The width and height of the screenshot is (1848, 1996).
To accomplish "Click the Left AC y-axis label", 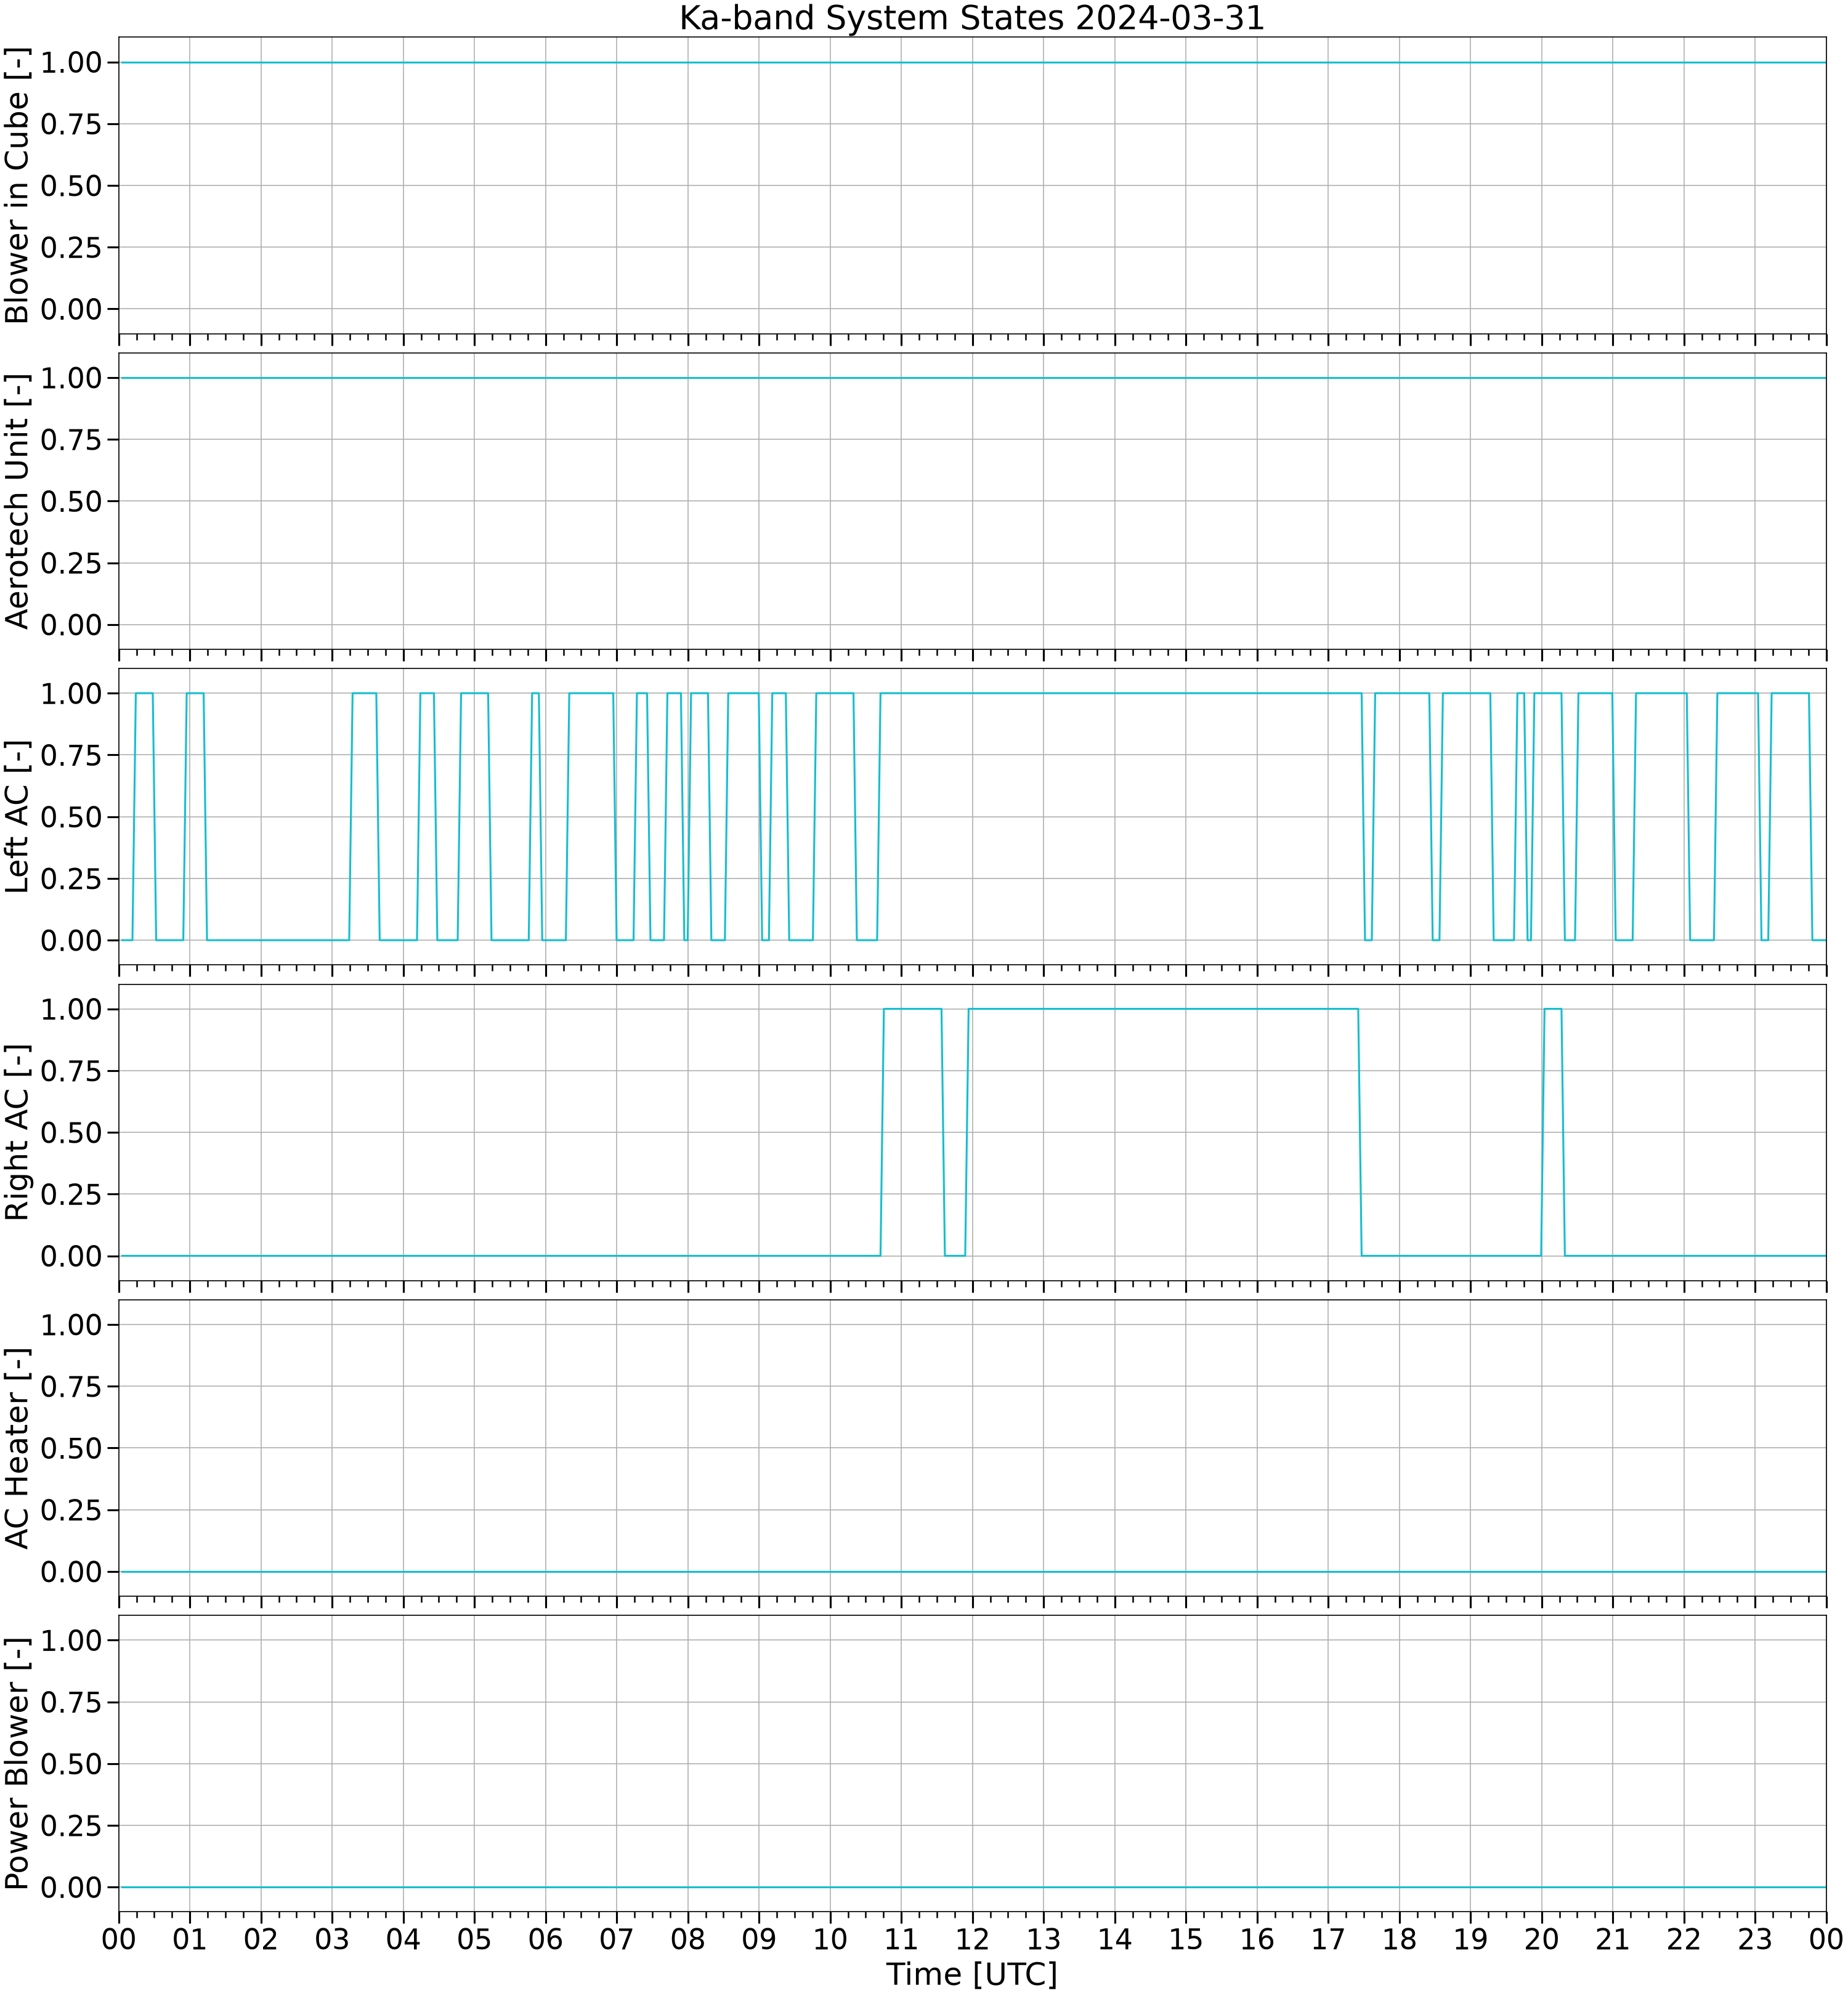I will pos(17,817).
